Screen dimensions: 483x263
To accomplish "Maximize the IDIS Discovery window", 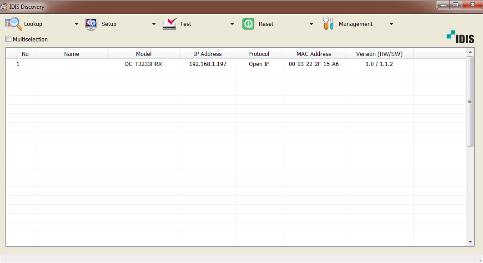I will click(456, 5).
